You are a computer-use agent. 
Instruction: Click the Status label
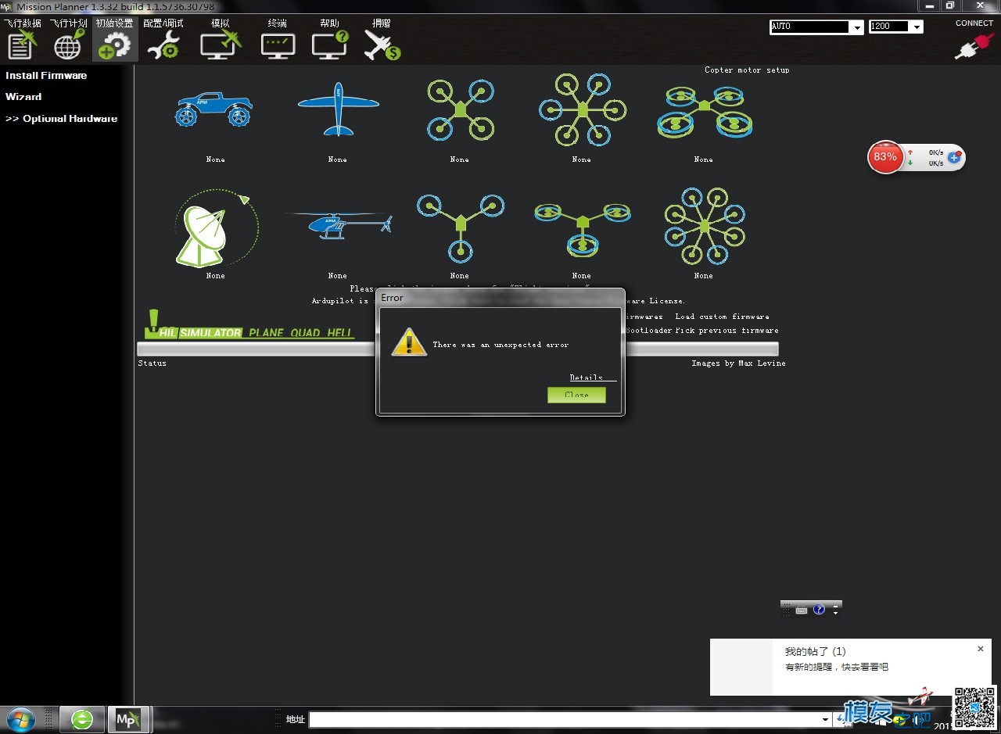[152, 363]
